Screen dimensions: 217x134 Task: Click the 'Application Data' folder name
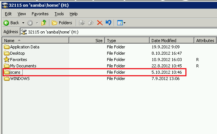pyautogui.click(x=25, y=47)
